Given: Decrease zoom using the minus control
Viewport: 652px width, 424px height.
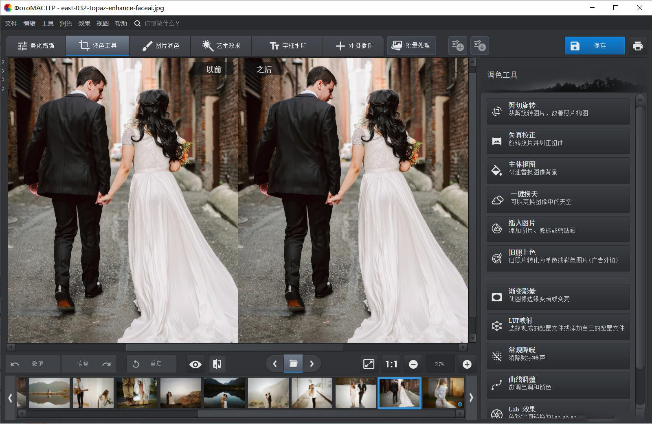Looking at the screenshot, I should pyautogui.click(x=413, y=364).
